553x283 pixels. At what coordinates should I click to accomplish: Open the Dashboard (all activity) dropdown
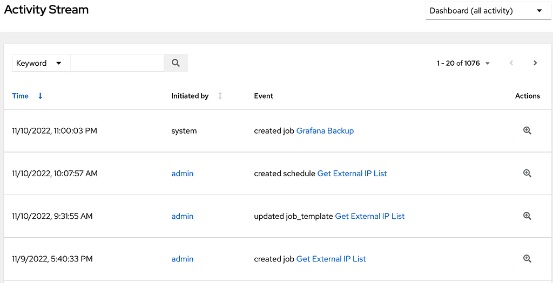[488, 11]
